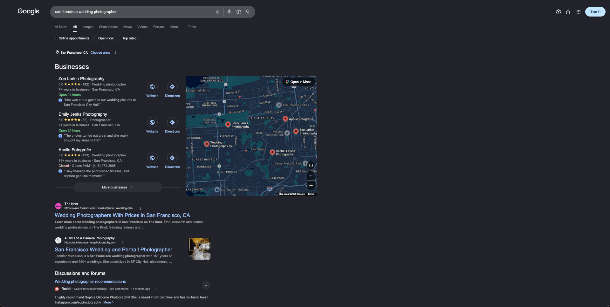Toggle Open now filter chip

point(106,38)
